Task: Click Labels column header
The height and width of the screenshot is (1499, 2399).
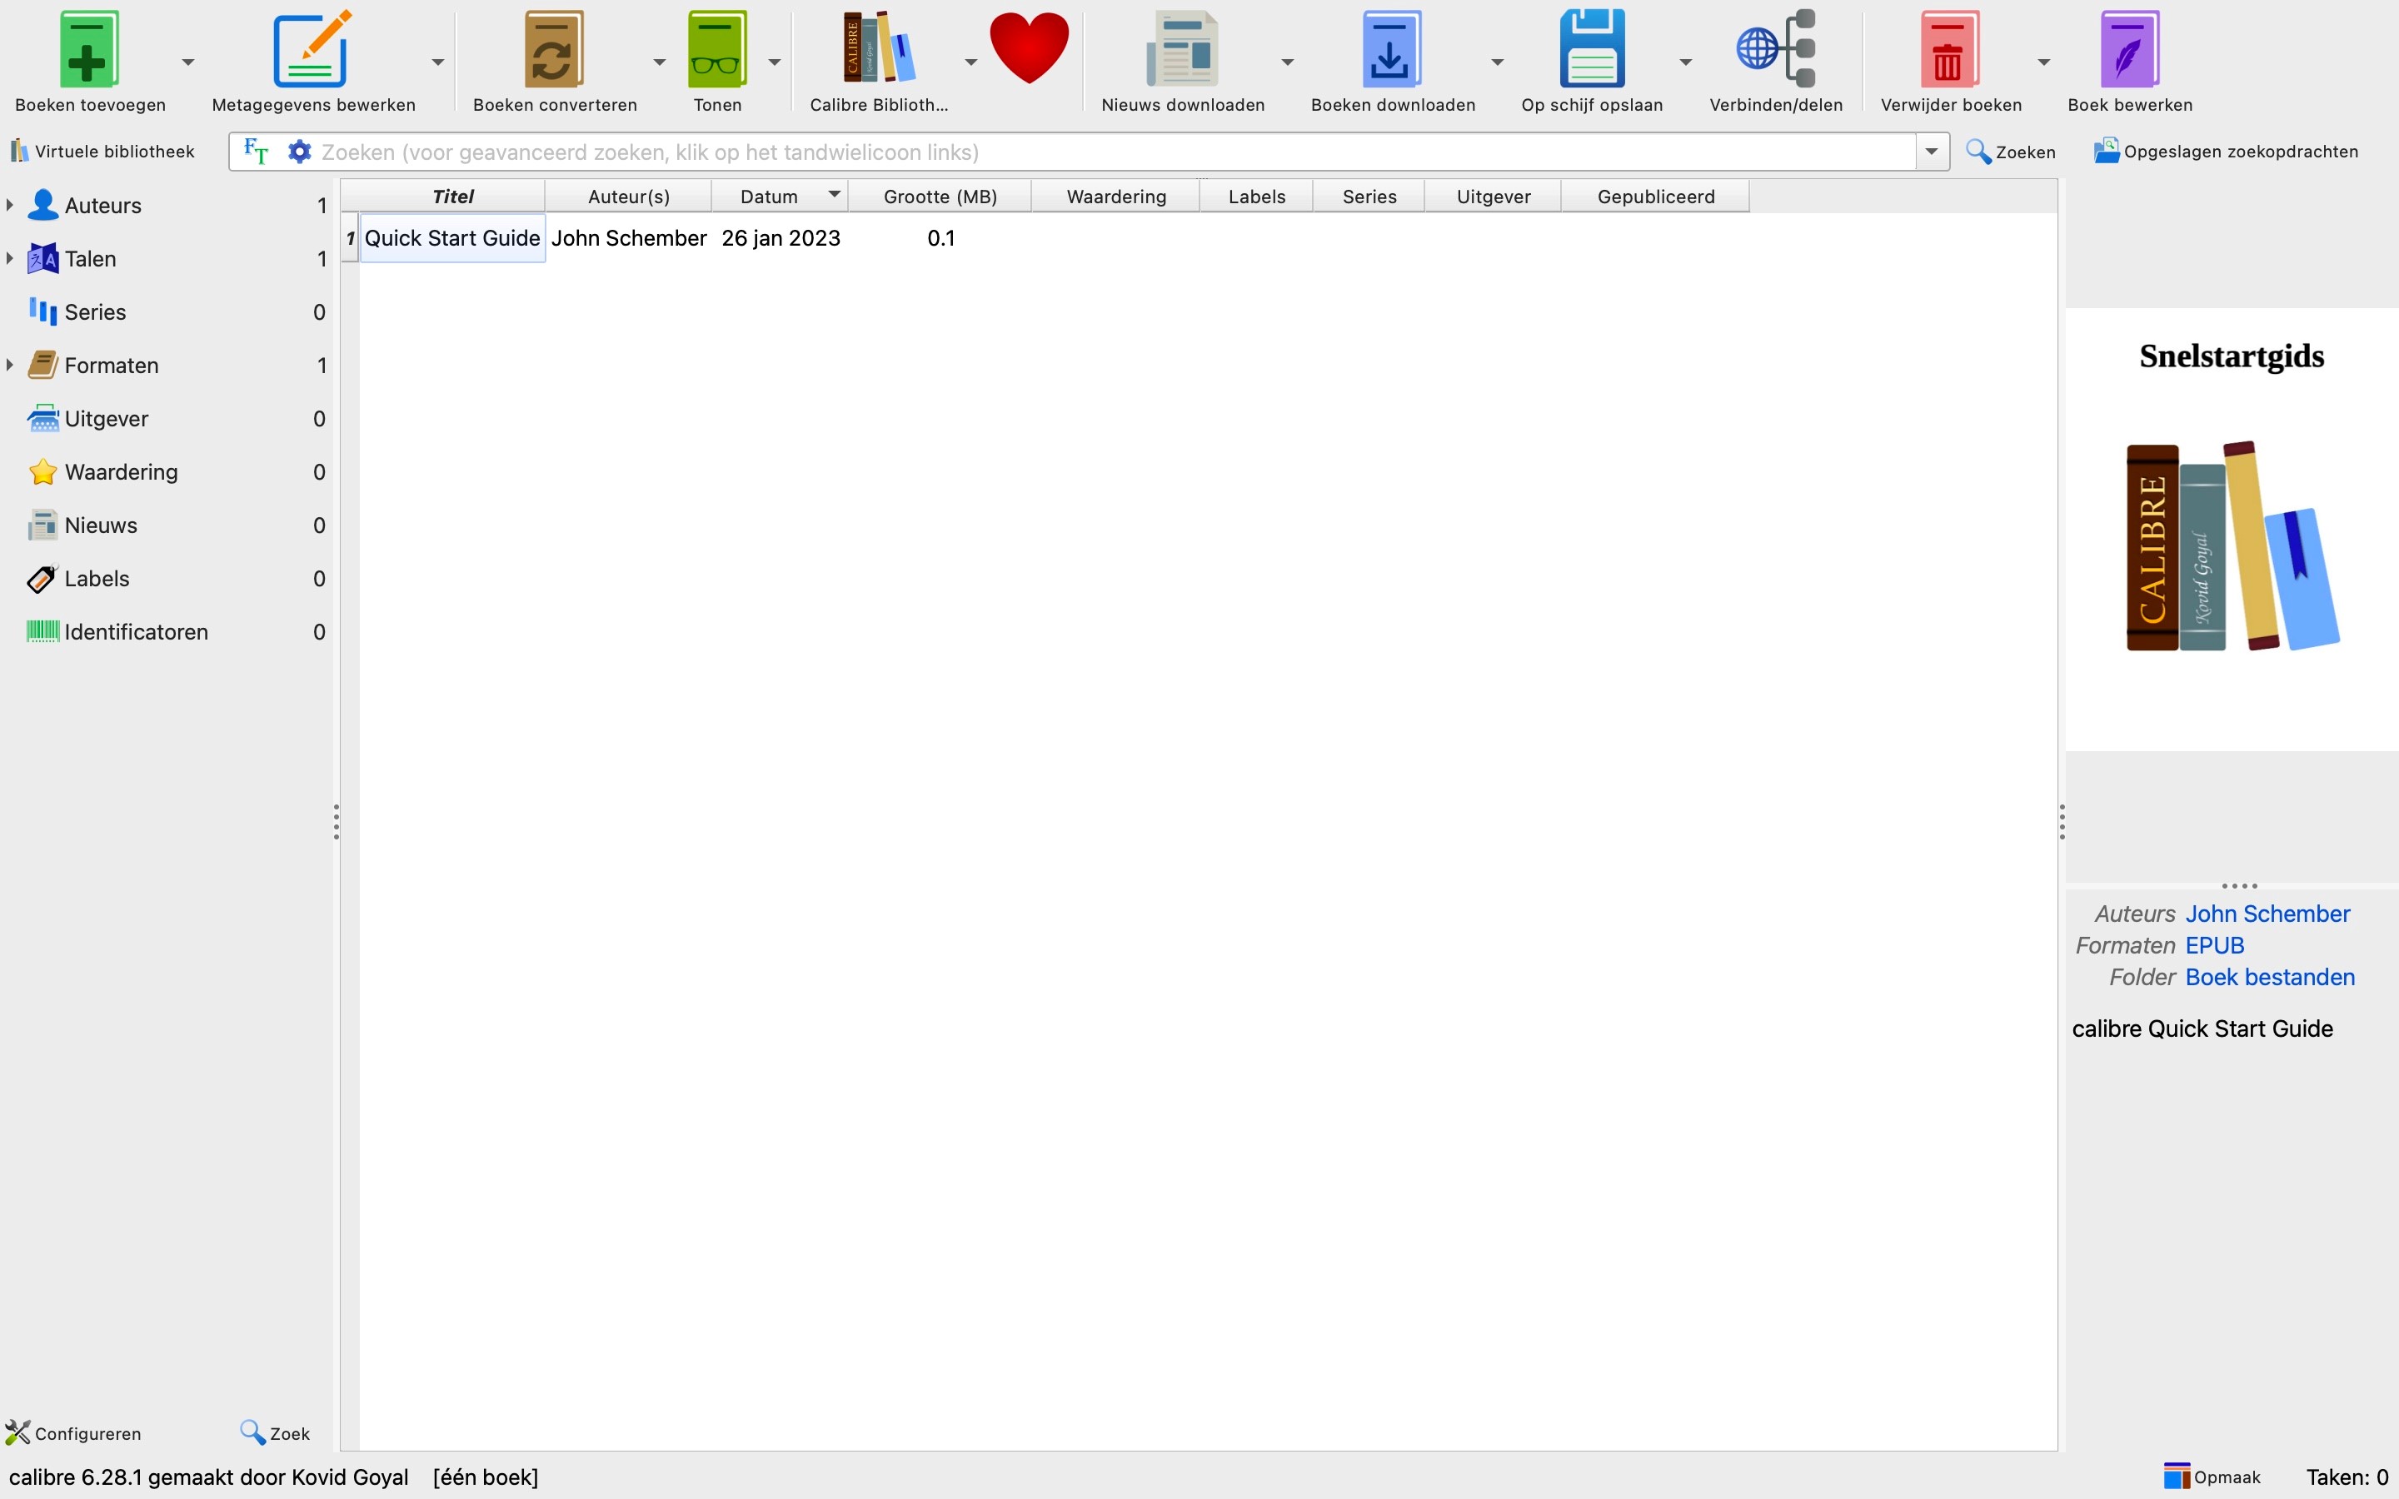Action: (1256, 197)
